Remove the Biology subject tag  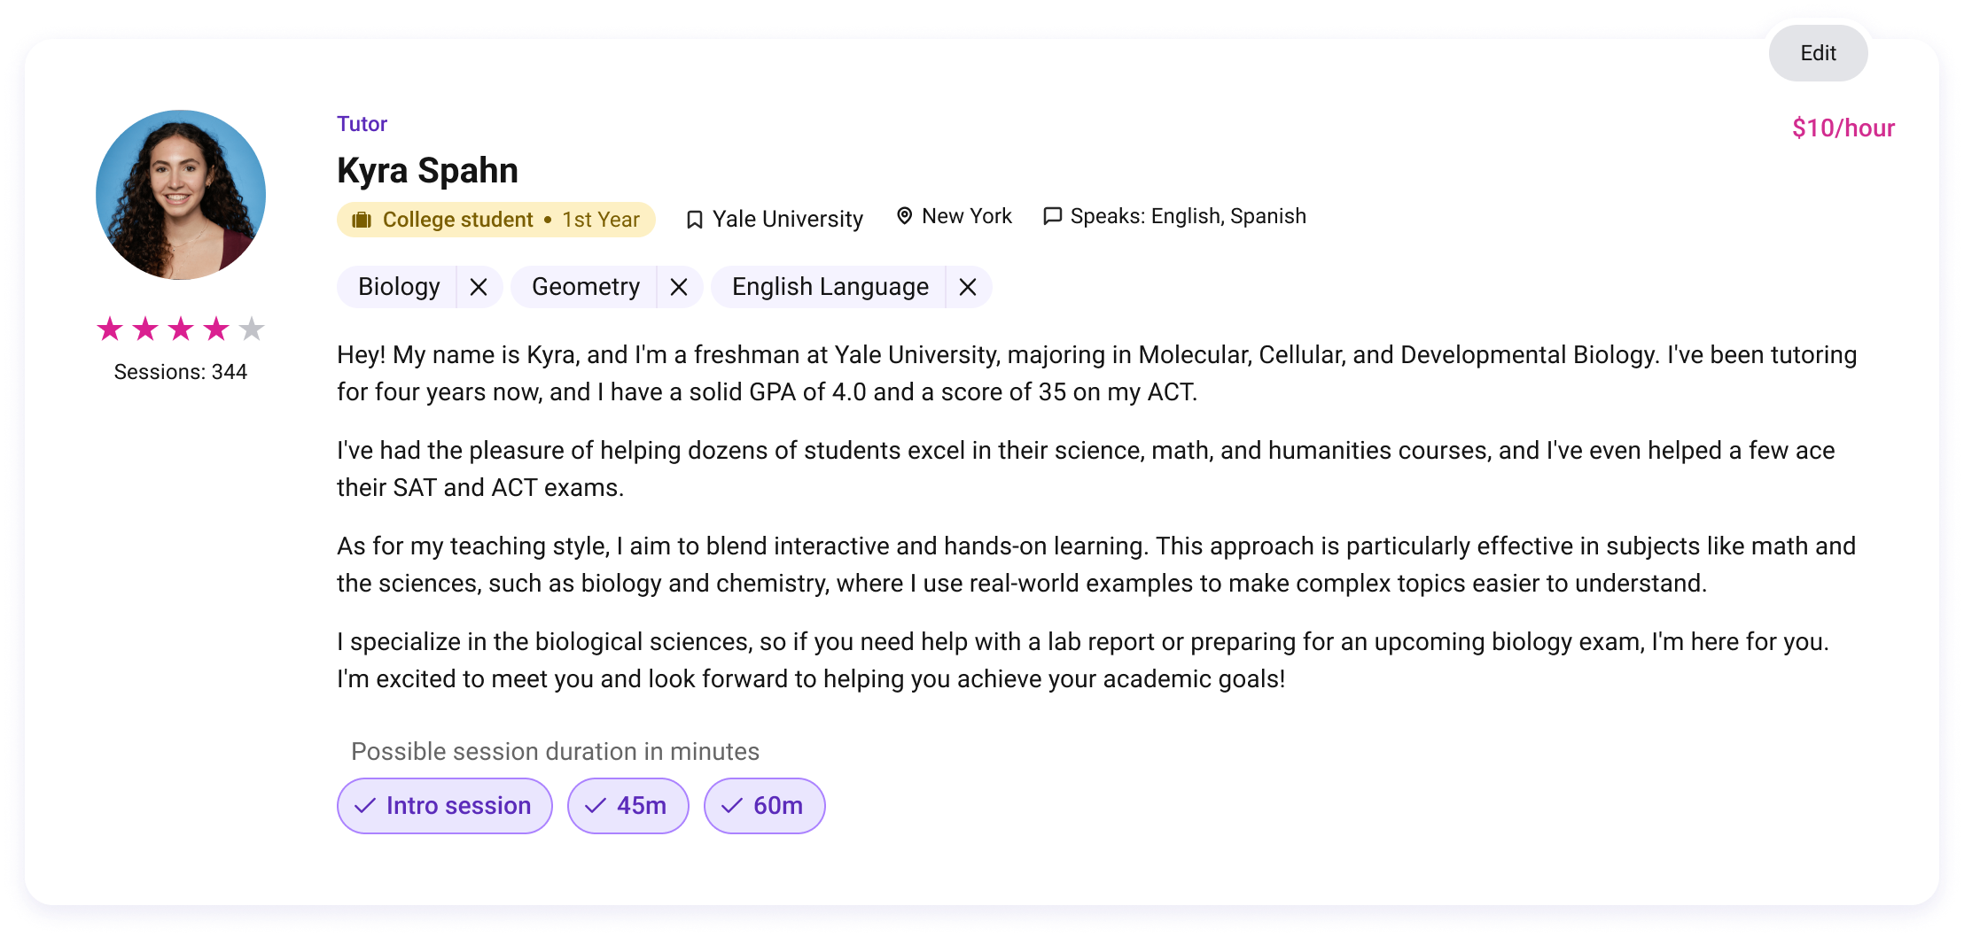click(x=479, y=286)
